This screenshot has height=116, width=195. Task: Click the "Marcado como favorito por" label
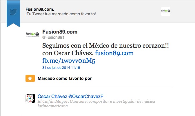[x=65, y=78]
